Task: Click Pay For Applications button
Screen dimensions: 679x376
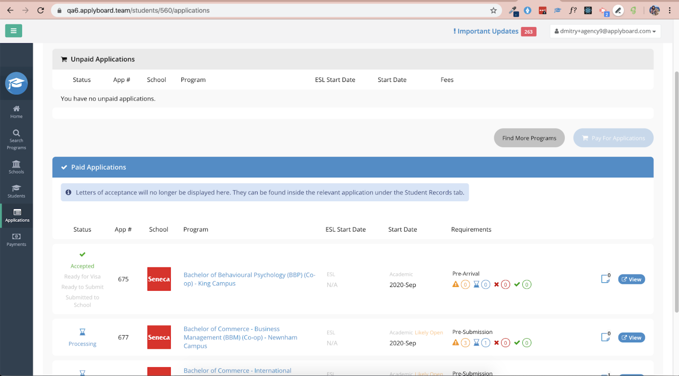Action: (613, 138)
